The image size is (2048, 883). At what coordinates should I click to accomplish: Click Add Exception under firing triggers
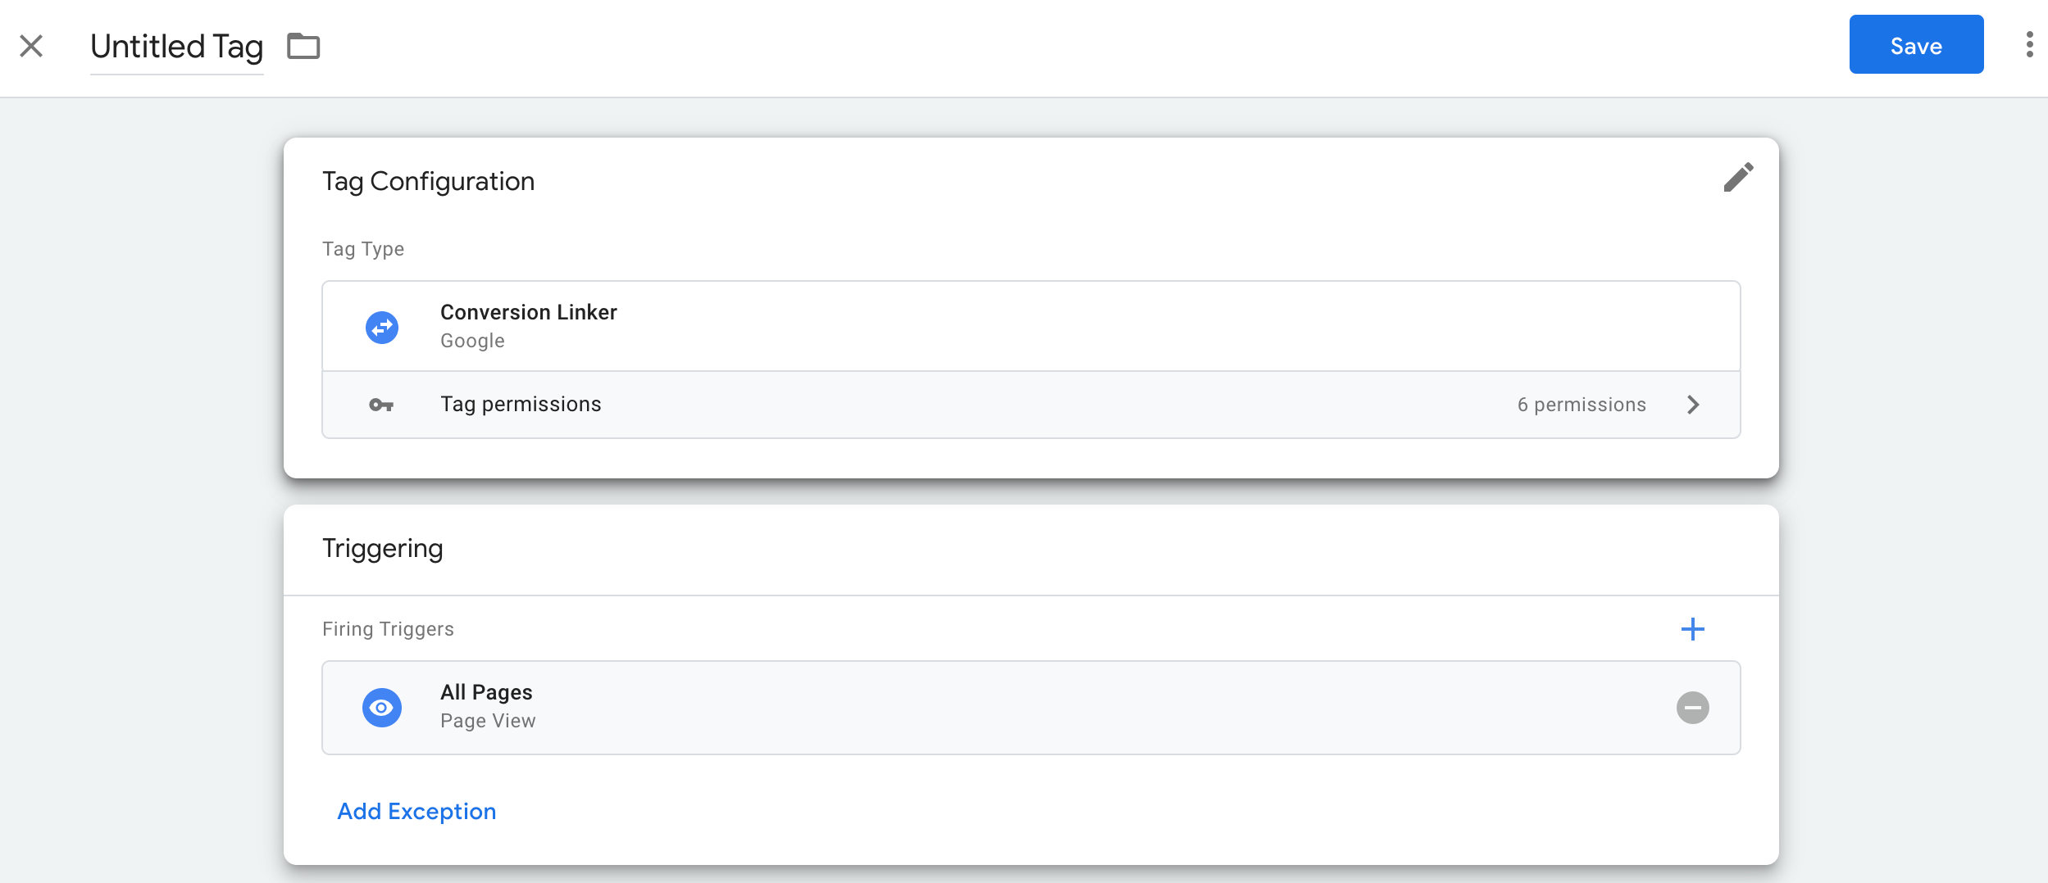tap(416, 811)
